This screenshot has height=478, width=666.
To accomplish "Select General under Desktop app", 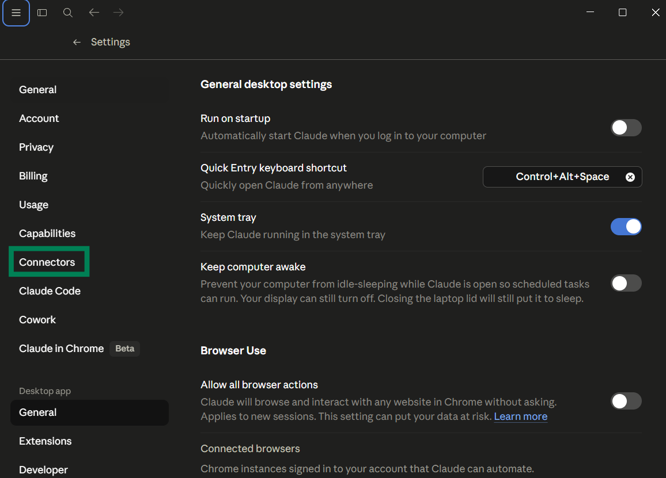I will tap(89, 412).
